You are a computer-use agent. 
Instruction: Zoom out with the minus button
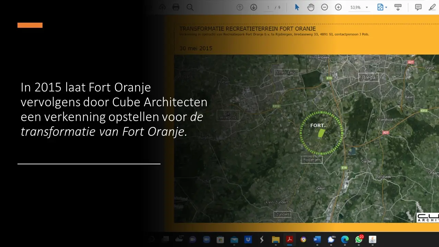tap(324, 7)
